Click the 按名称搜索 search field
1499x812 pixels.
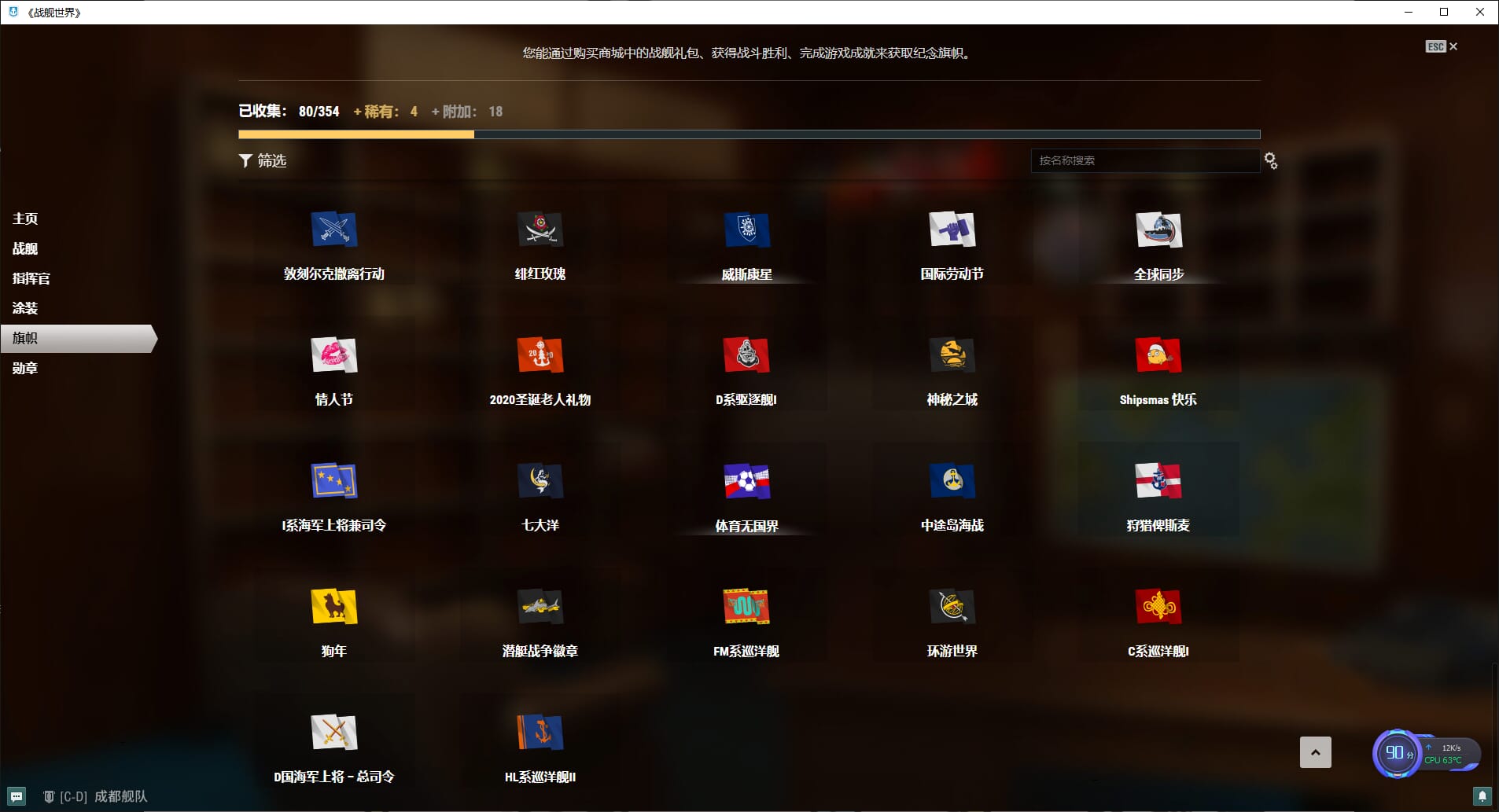(1144, 160)
